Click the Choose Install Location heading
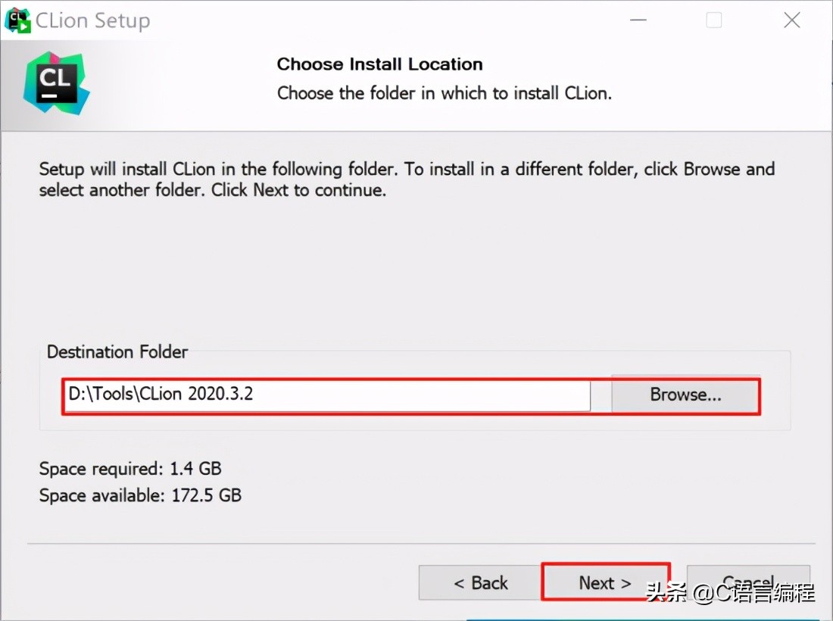This screenshot has height=621, width=833. (379, 64)
